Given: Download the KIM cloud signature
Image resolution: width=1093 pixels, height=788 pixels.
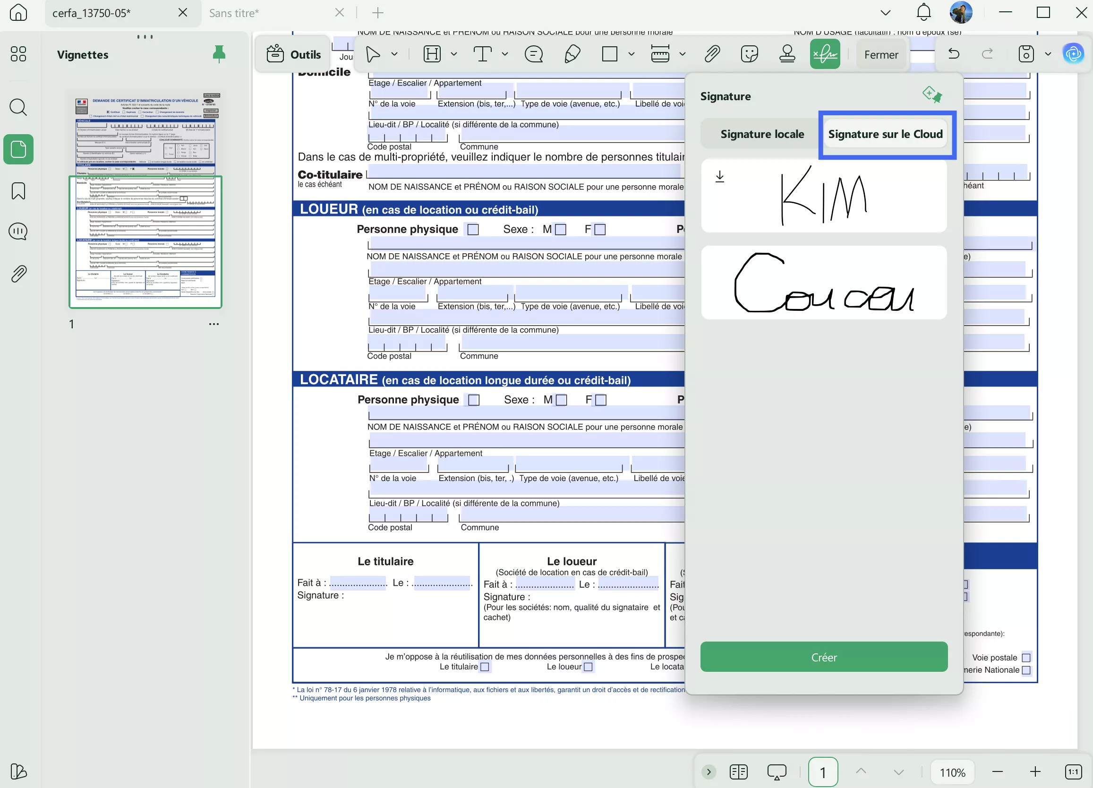Looking at the screenshot, I should coord(719,176).
